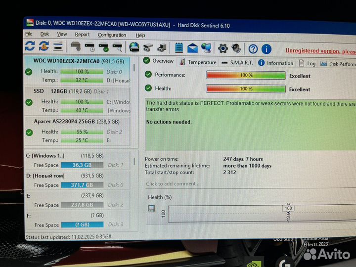Click the F: free space (? GB) bar
The image size is (356, 267).
click(x=83, y=224)
